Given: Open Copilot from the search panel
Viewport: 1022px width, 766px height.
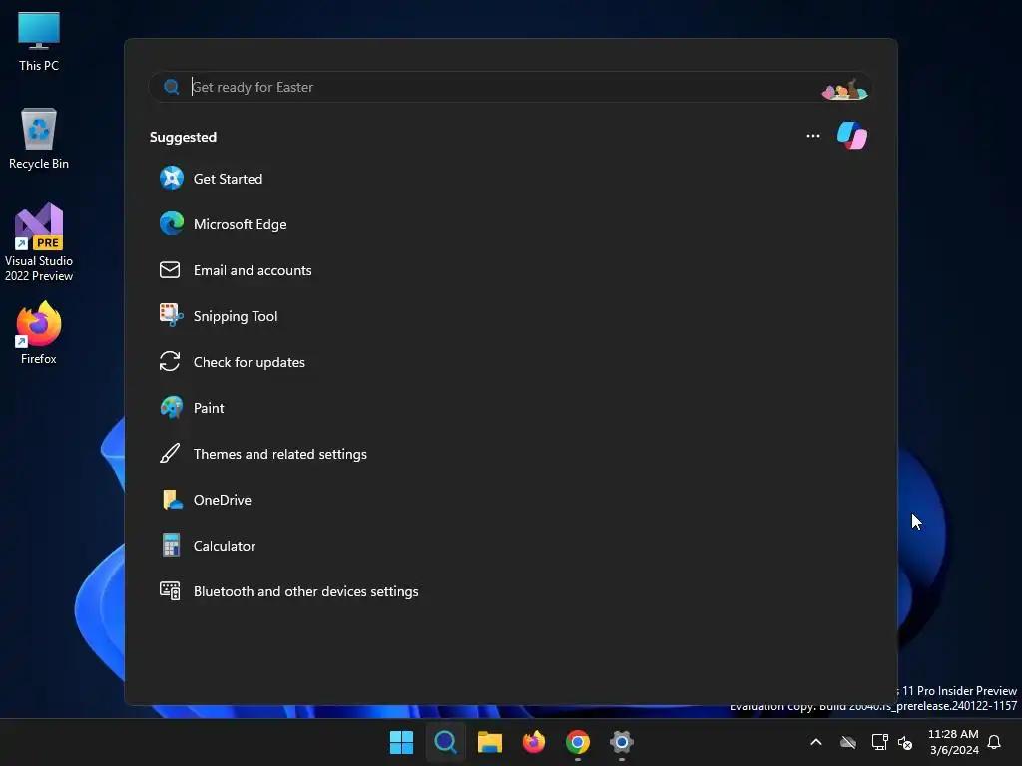Looking at the screenshot, I should pyautogui.click(x=852, y=136).
